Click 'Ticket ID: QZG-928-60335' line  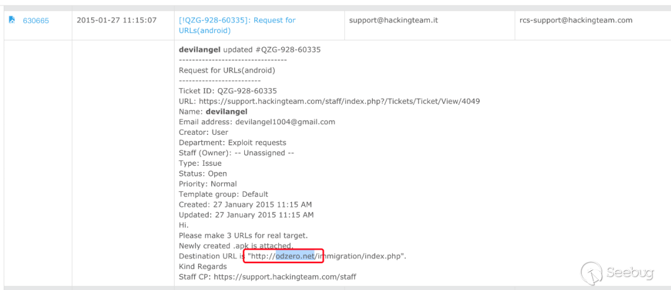[x=227, y=91]
